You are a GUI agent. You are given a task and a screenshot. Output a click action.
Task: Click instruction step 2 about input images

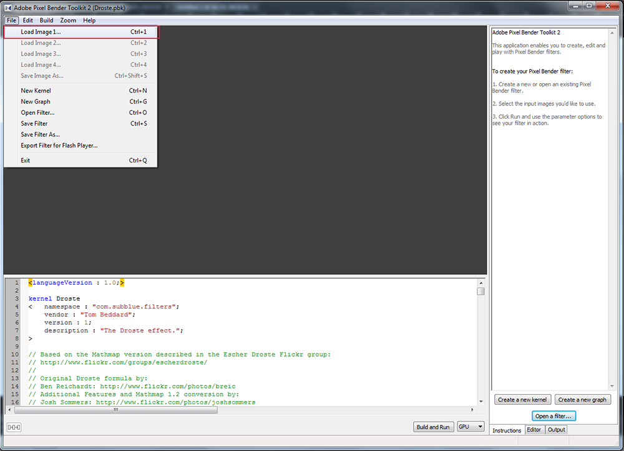click(x=544, y=104)
